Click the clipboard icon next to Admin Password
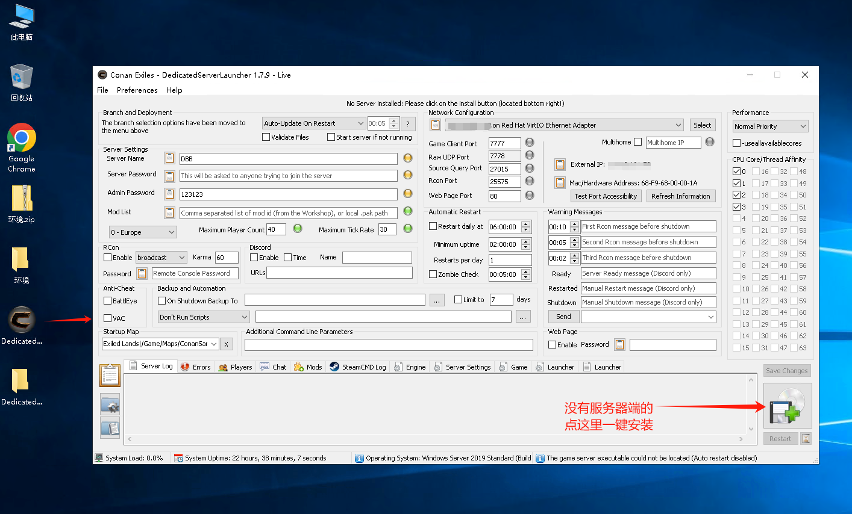 (169, 194)
